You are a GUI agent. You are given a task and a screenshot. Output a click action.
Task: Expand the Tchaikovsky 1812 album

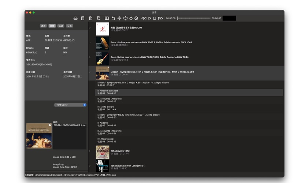point(90,151)
